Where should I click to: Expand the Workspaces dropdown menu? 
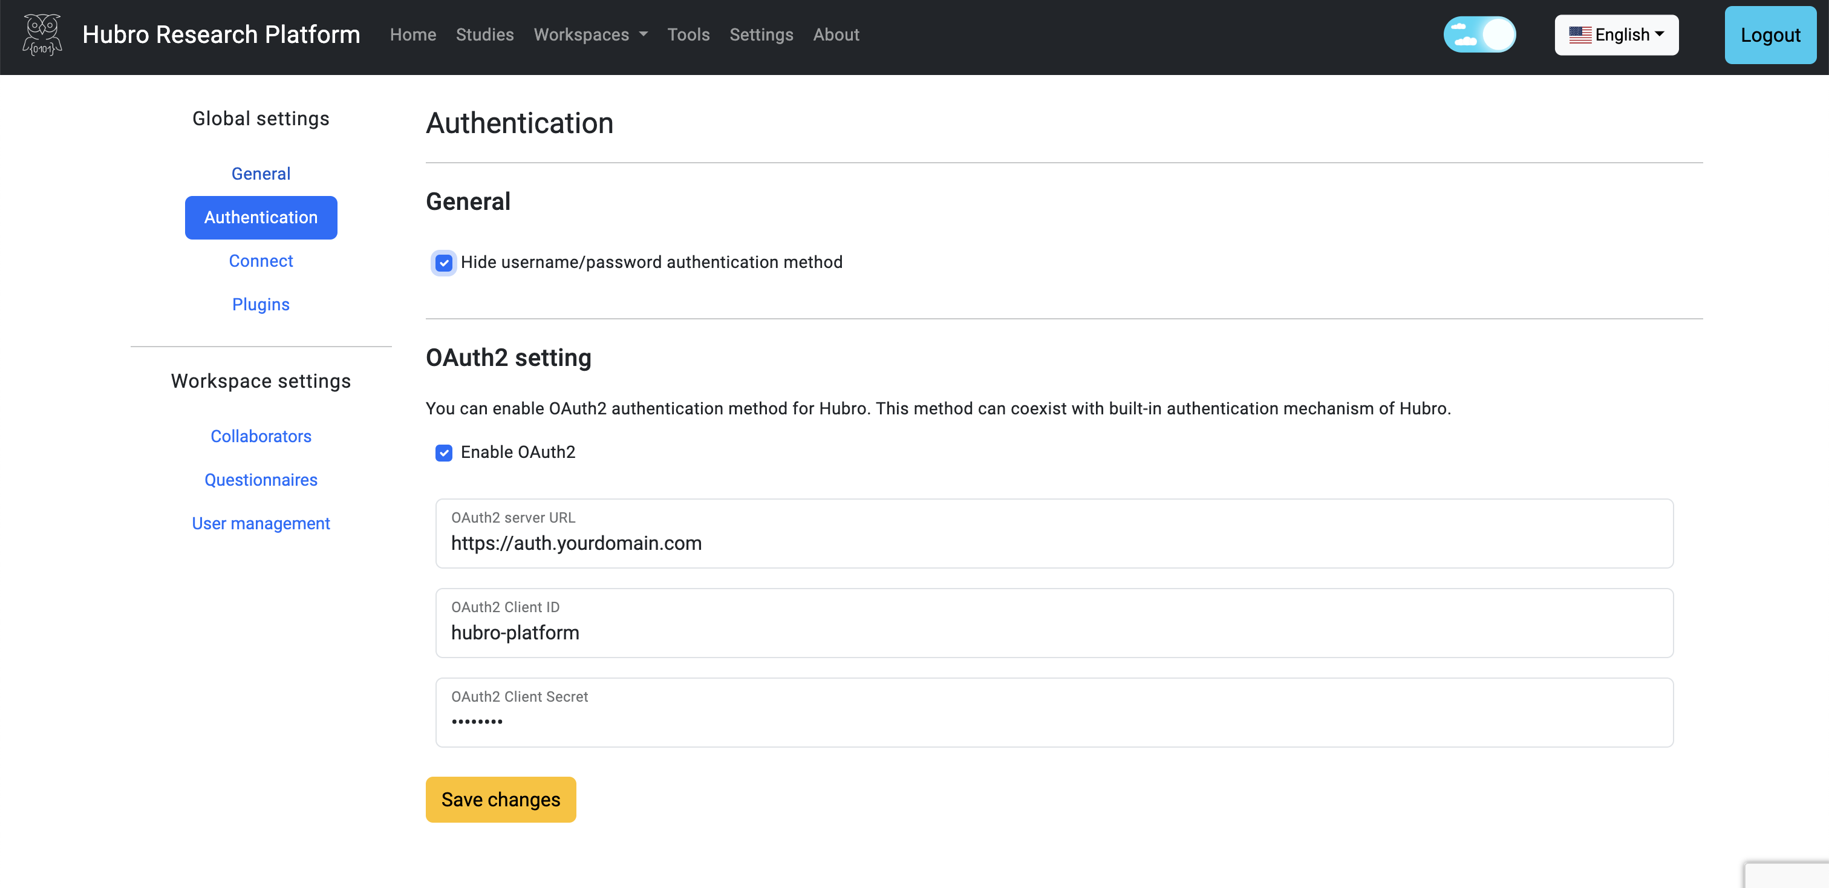point(590,34)
